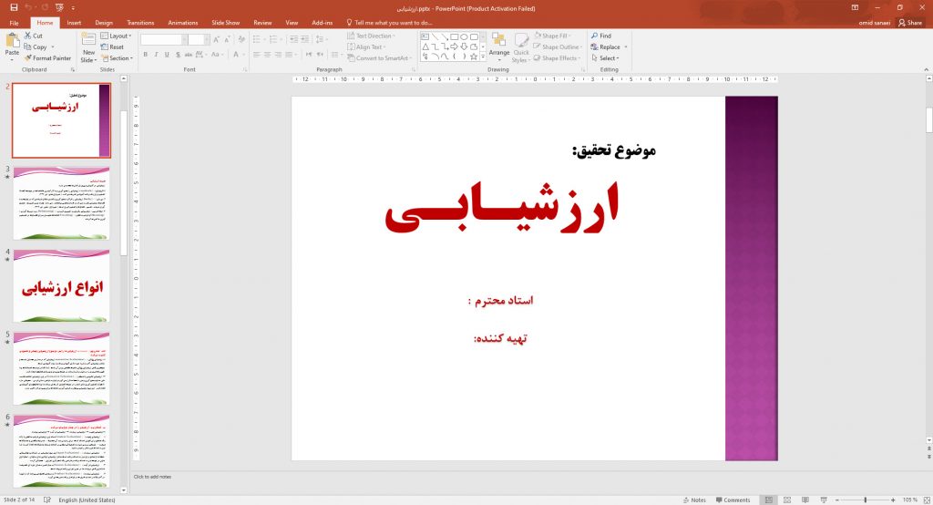Select slide 4 thumbnail انواع ارزشیابی

(62, 286)
